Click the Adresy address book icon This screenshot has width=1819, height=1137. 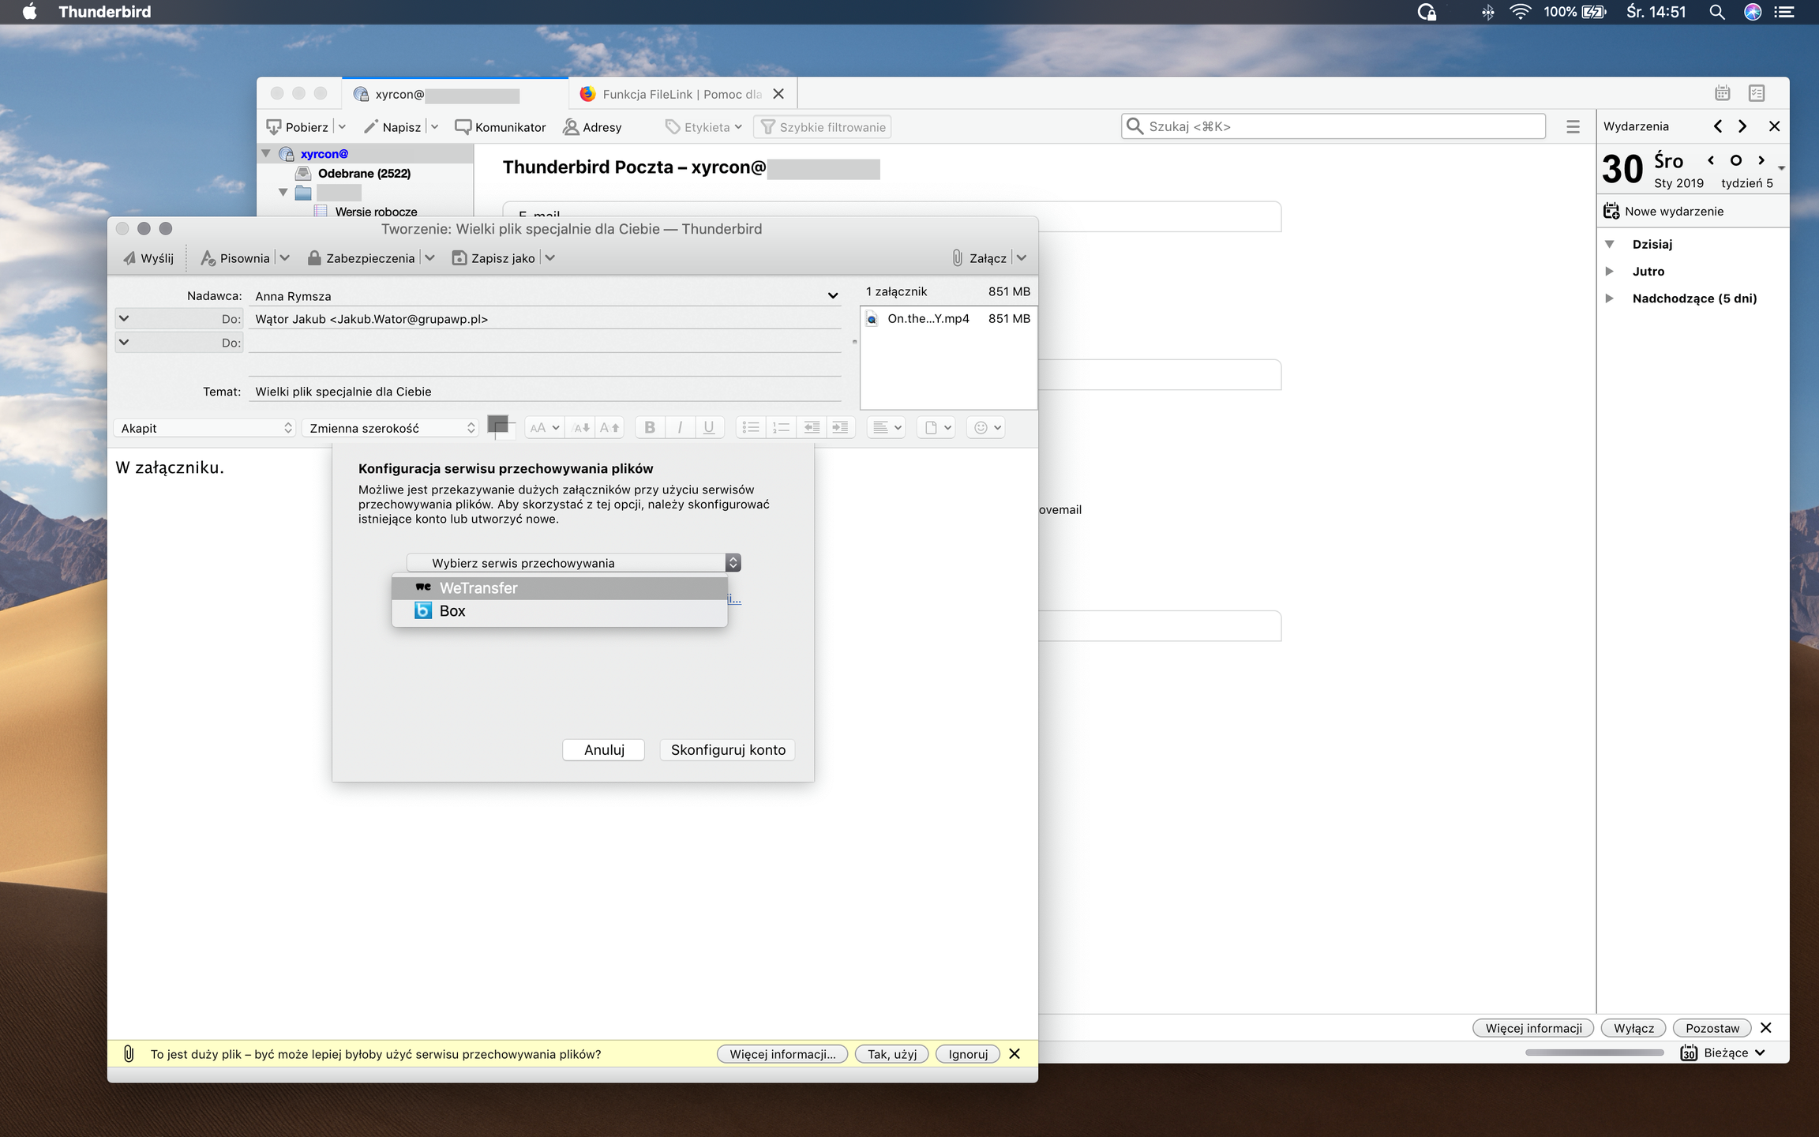[571, 127]
